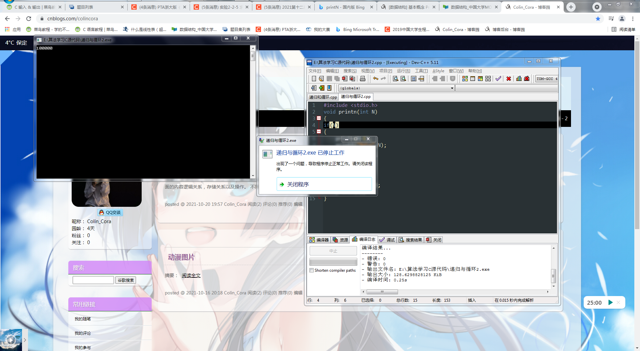
Task: Click the Profile Analysis bar chart icon
Action: (x=519, y=79)
